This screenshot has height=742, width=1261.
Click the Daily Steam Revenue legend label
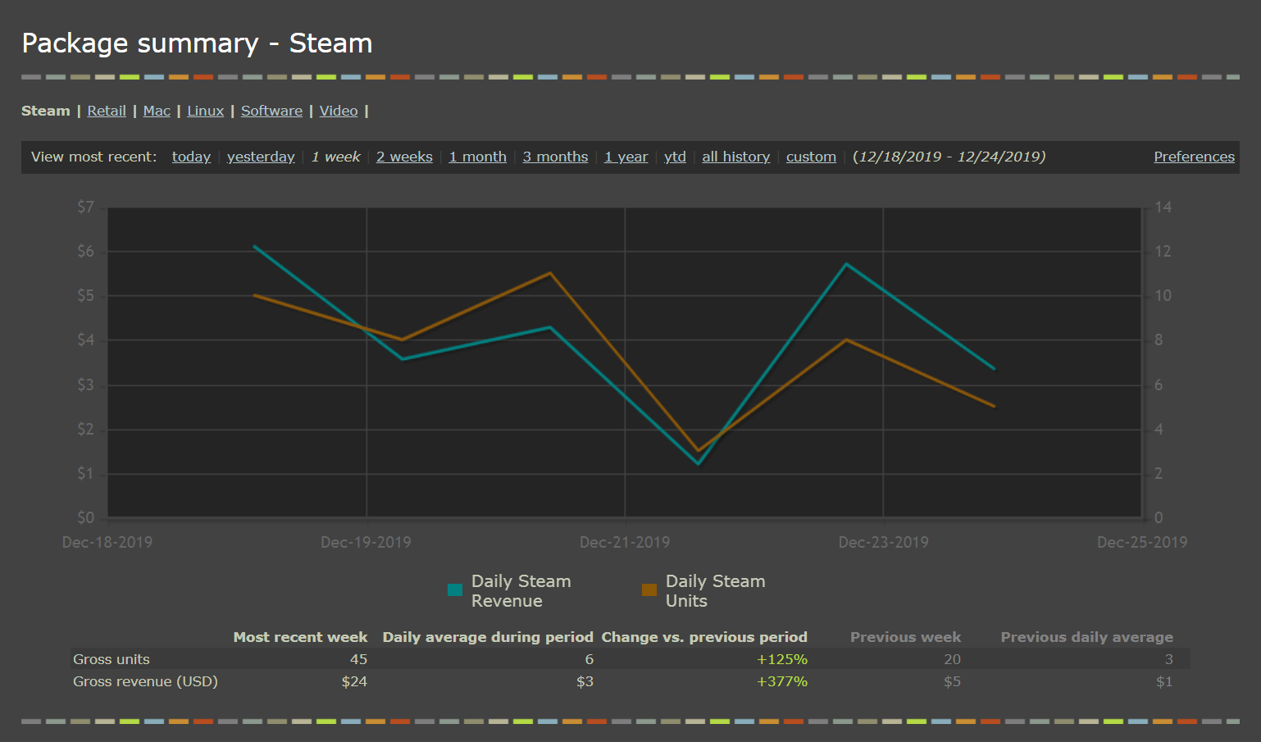tap(521, 591)
